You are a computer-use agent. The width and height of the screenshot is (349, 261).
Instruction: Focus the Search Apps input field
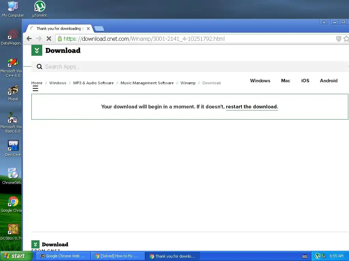pyautogui.click(x=189, y=67)
